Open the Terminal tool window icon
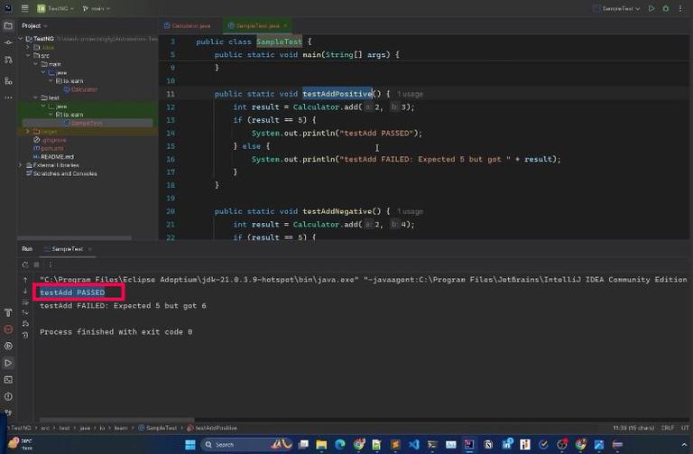This screenshot has height=454, width=693. pos(8,380)
